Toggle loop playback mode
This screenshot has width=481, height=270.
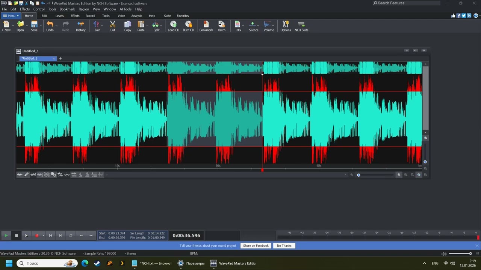pyautogui.click(x=71, y=235)
